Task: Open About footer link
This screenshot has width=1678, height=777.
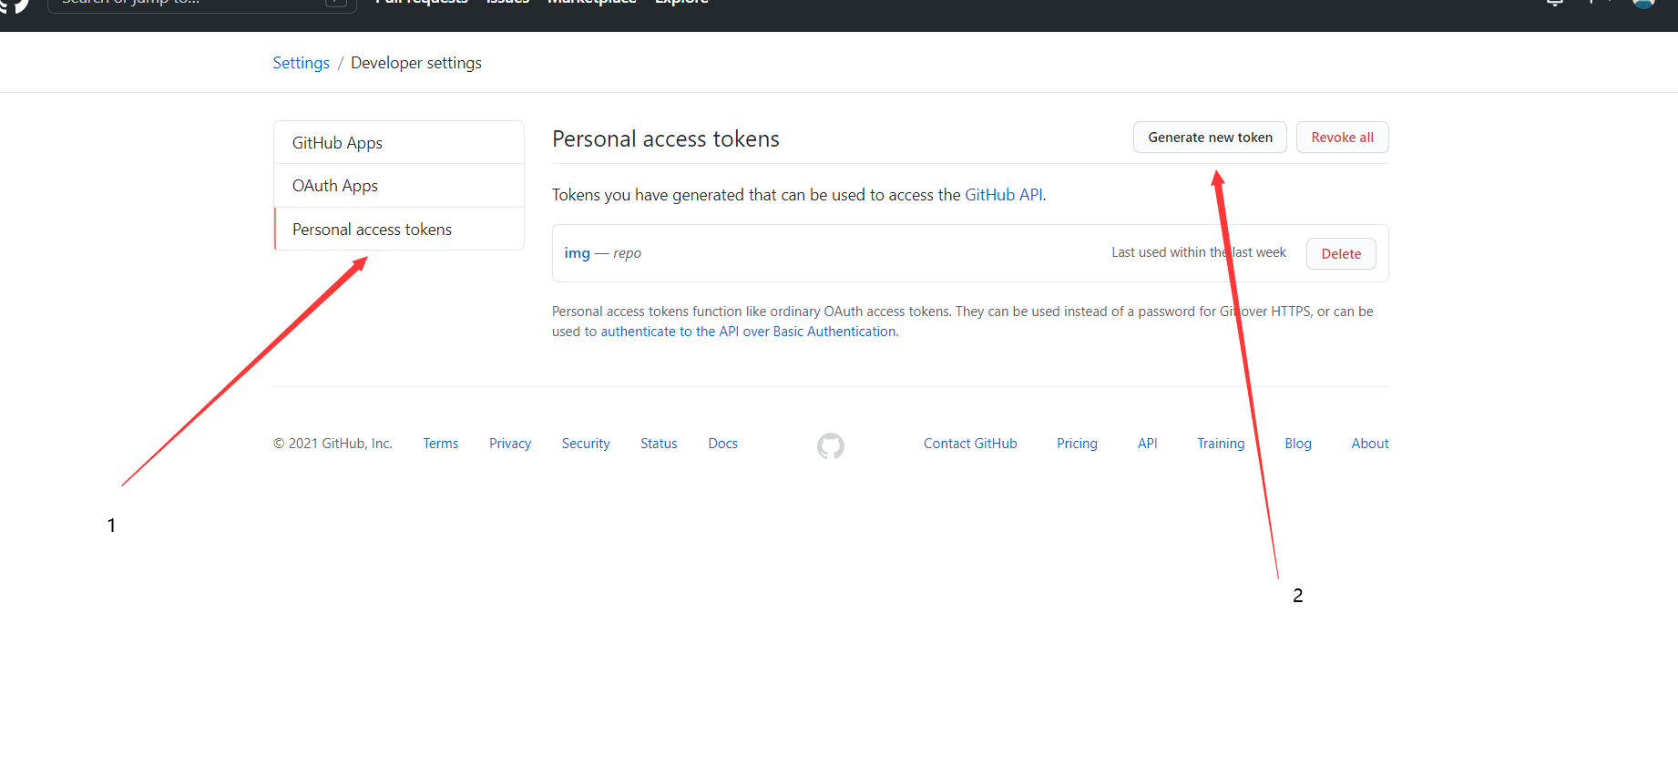Action: click(x=1370, y=444)
